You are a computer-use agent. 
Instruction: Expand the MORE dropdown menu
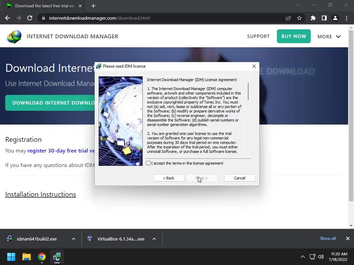(x=329, y=37)
